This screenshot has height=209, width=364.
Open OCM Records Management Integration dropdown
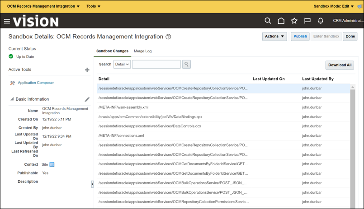coord(43,6)
